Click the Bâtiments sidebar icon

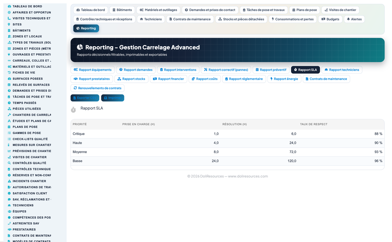coord(9,31)
